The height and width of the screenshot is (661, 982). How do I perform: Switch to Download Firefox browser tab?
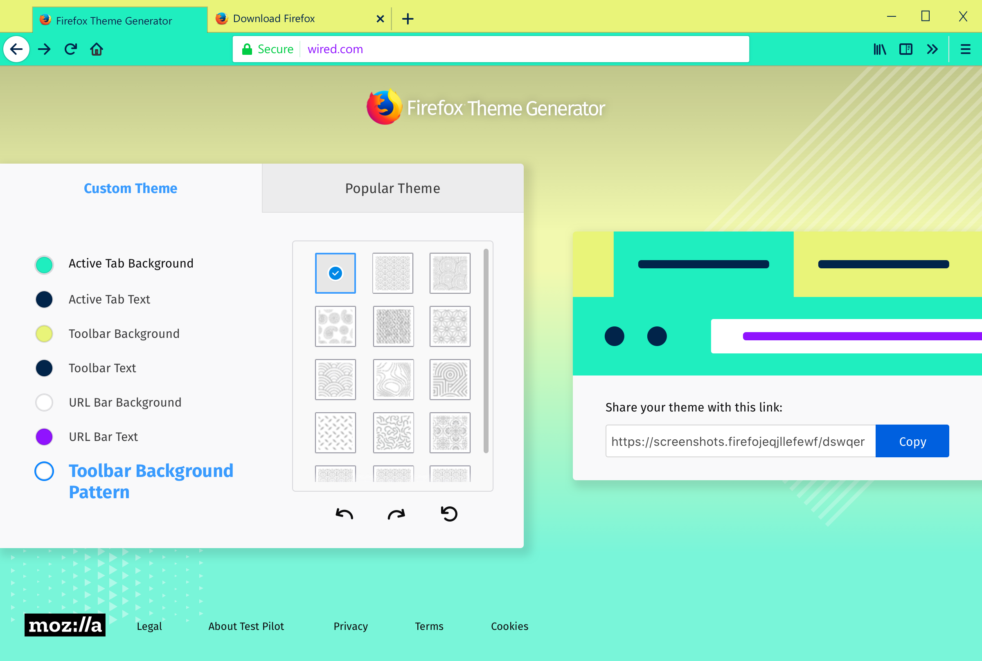coord(274,19)
